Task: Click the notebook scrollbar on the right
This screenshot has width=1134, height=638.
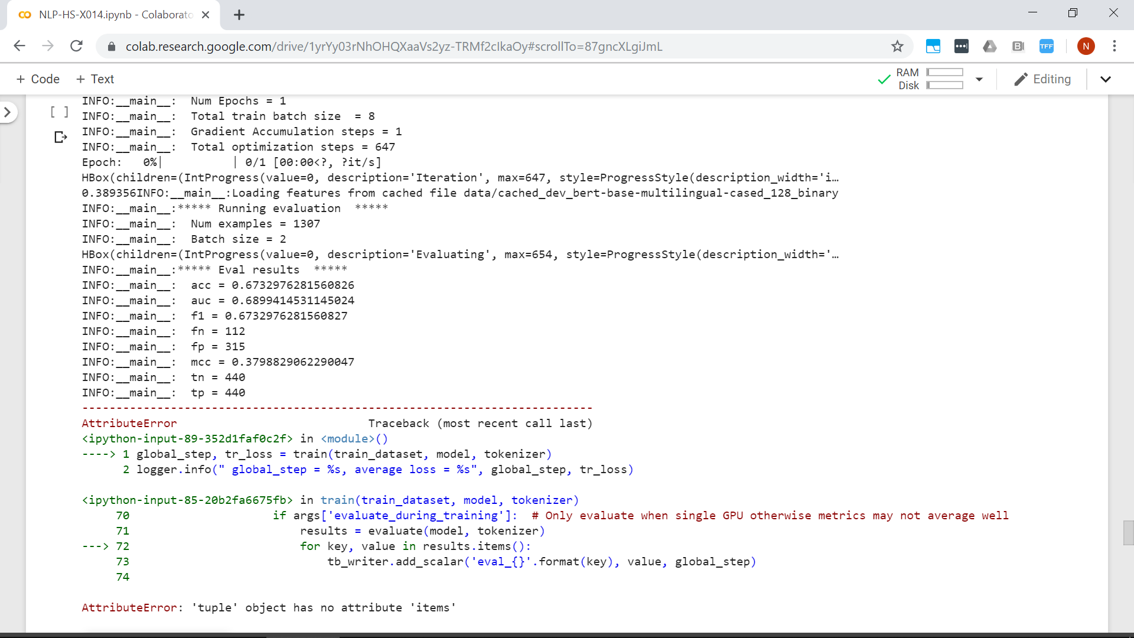Action: [1127, 532]
